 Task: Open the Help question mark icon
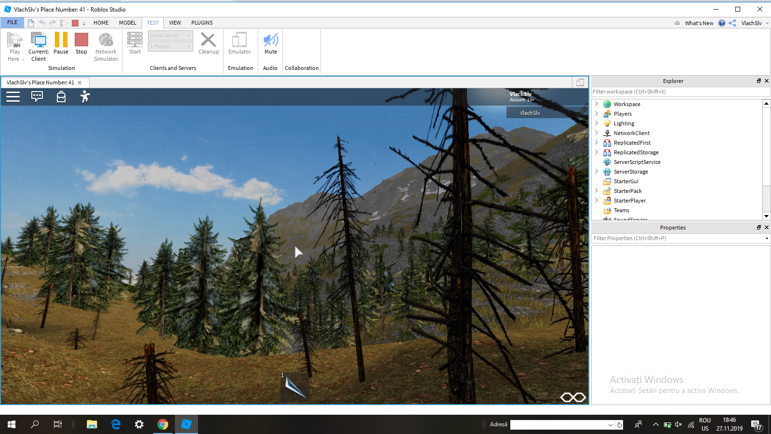pyautogui.click(x=722, y=23)
